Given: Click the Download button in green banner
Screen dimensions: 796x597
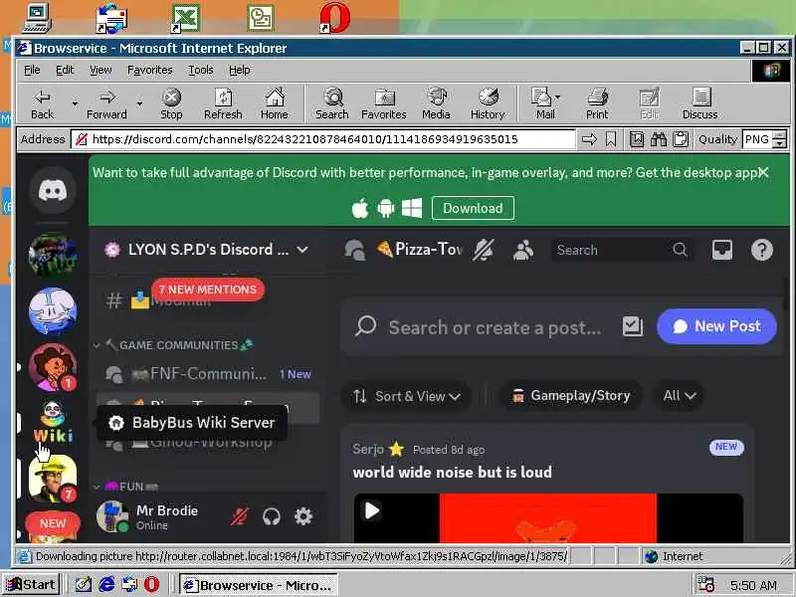Looking at the screenshot, I should (473, 208).
